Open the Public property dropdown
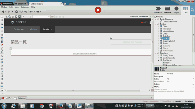Image resolution: width=195 pixels, height=109 pixels. click(x=193, y=79)
